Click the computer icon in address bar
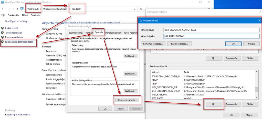 22,9
